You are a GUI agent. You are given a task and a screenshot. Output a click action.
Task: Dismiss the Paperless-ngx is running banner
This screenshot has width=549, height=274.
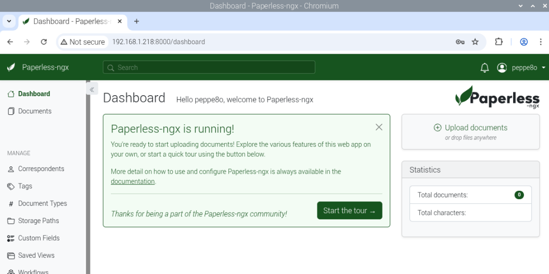click(379, 127)
